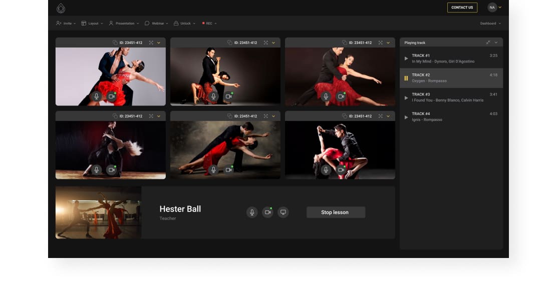The height and width of the screenshot is (284, 556).
Task: Open the Invite menu
Action: (x=66, y=23)
